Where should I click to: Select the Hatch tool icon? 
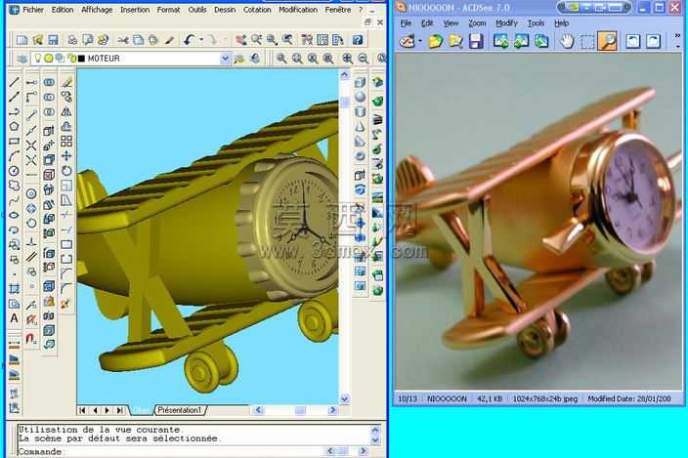coord(14,289)
